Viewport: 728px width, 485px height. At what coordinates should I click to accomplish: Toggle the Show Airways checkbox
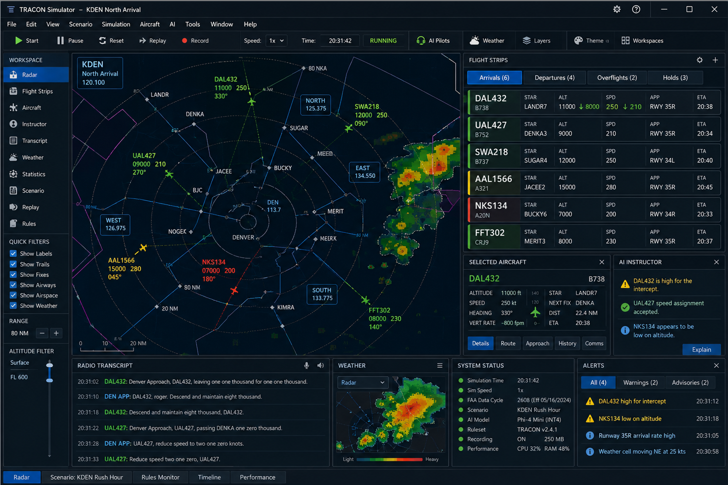pos(13,285)
